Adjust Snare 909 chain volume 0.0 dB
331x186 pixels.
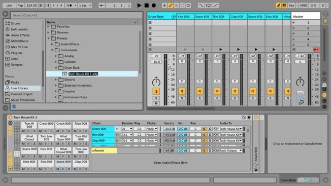point(183,129)
